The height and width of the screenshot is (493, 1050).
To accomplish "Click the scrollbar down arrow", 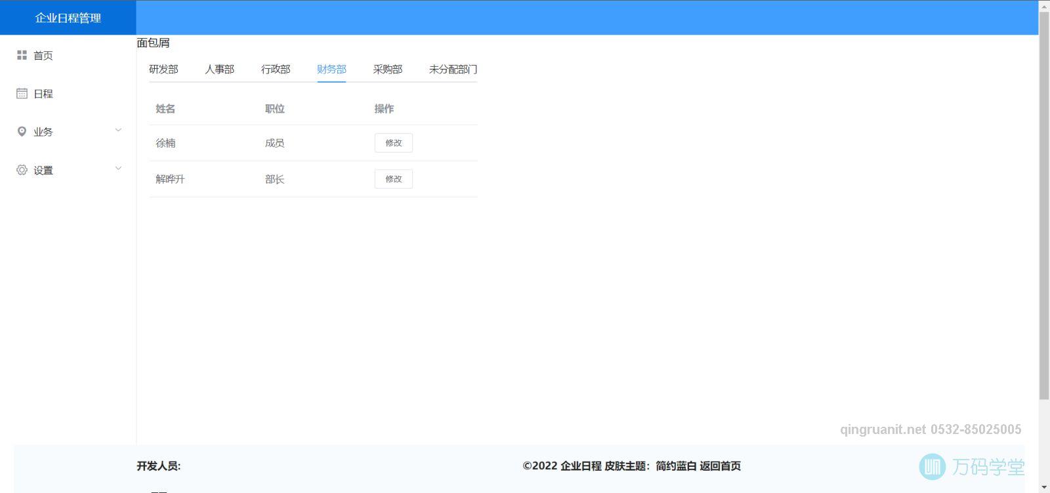I will coord(1044,488).
